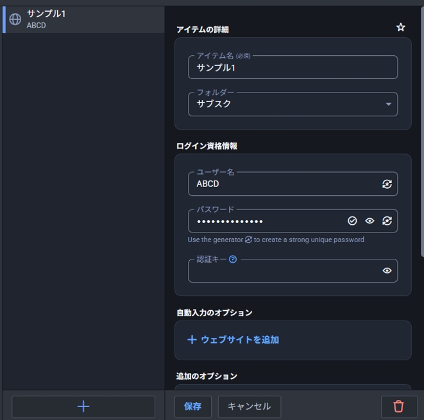Image resolution: width=424 pixels, height=420 pixels.
Task: Click the globe icon beside サンプル1
Action: [15, 19]
